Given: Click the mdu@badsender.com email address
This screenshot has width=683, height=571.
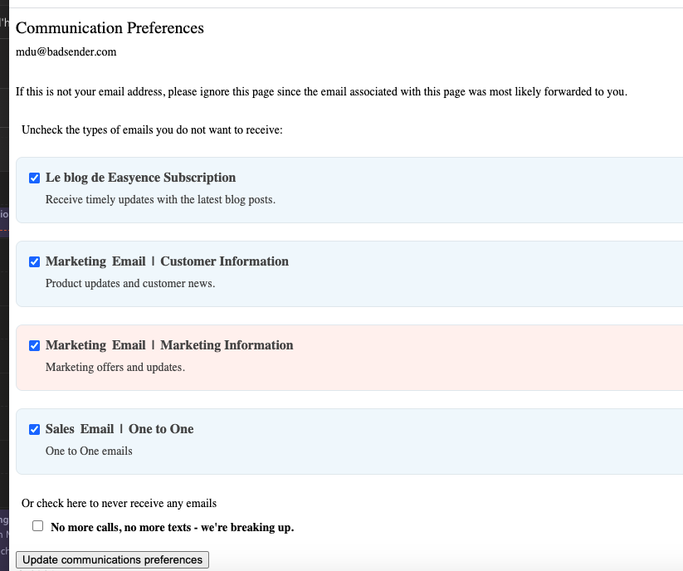Looking at the screenshot, I should pyautogui.click(x=66, y=51).
